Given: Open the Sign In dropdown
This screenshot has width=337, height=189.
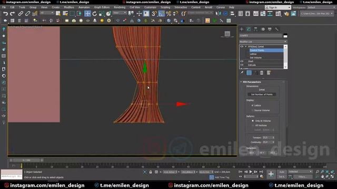Looking at the screenshot, I should tap(277, 7).
